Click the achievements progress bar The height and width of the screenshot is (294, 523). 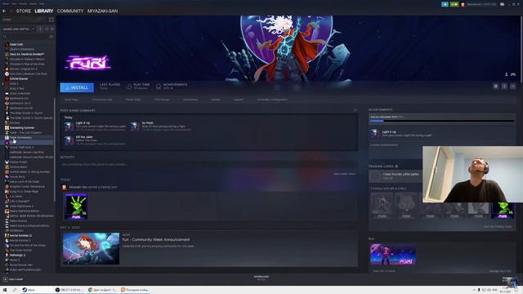tap(442, 121)
